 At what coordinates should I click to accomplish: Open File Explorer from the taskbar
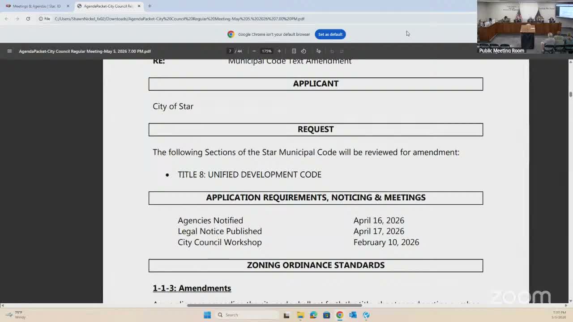[x=300, y=315]
